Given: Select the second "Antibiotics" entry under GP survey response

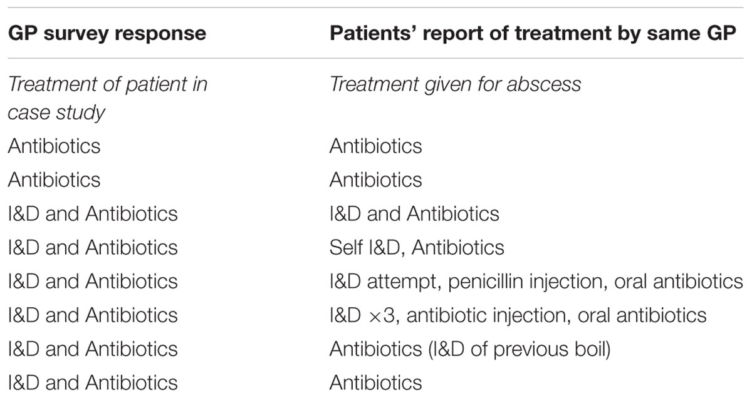Looking at the screenshot, I should [54, 180].
